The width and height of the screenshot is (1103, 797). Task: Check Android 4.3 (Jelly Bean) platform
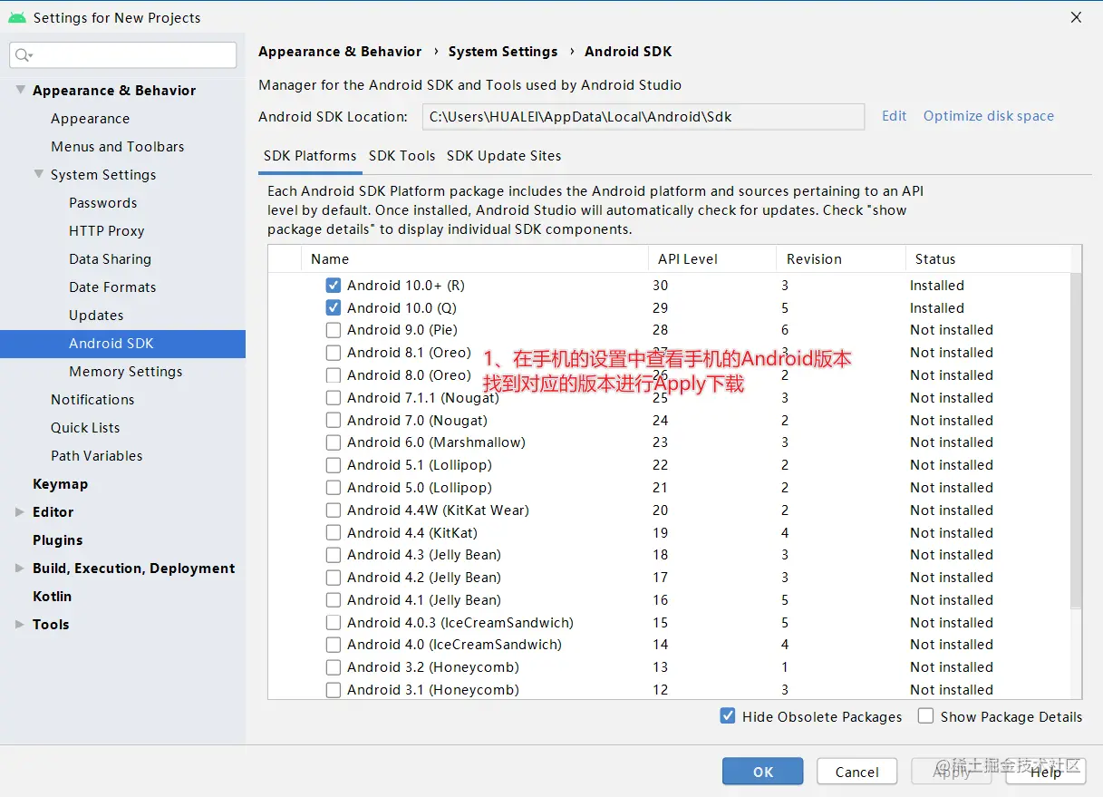tap(334, 555)
